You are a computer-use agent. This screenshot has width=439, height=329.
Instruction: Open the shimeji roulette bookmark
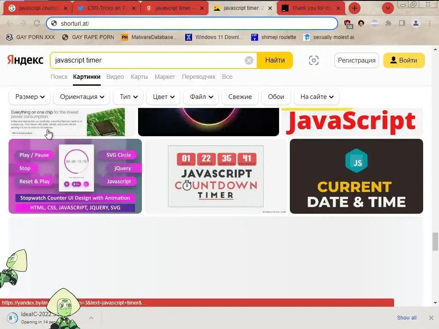pos(274,37)
